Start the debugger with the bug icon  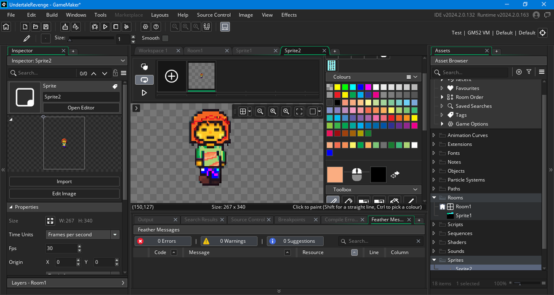[95, 27]
